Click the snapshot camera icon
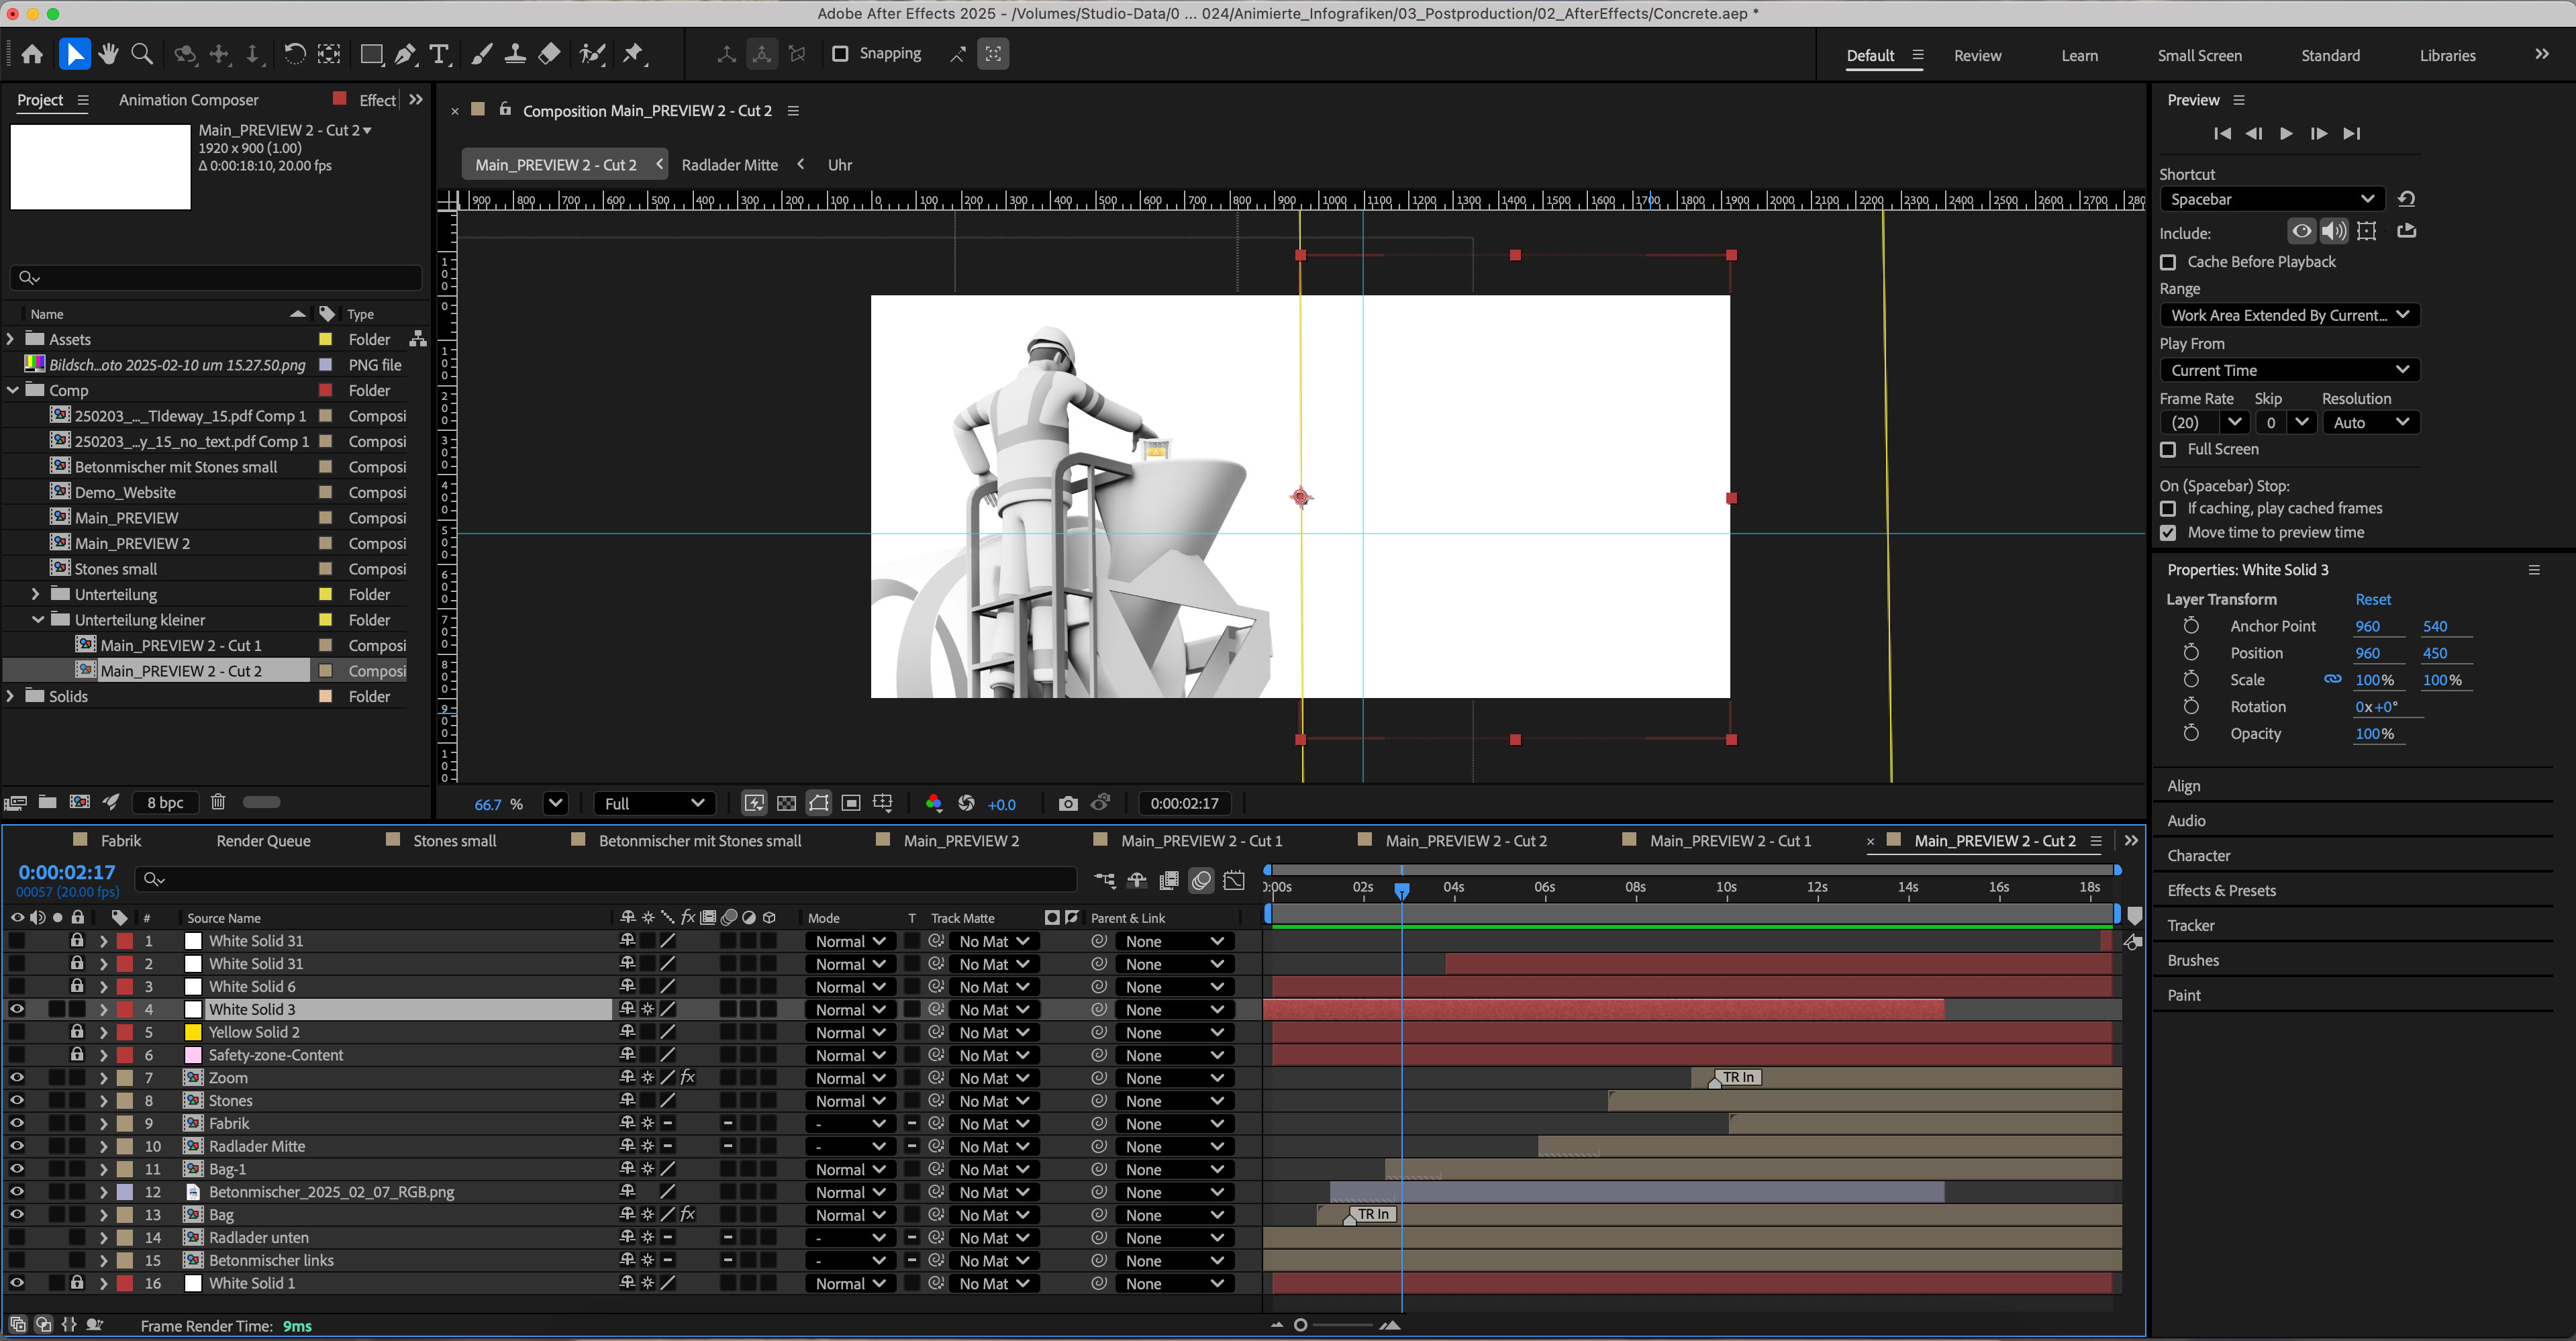The height and width of the screenshot is (1341, 2576). click(1067, 803)
